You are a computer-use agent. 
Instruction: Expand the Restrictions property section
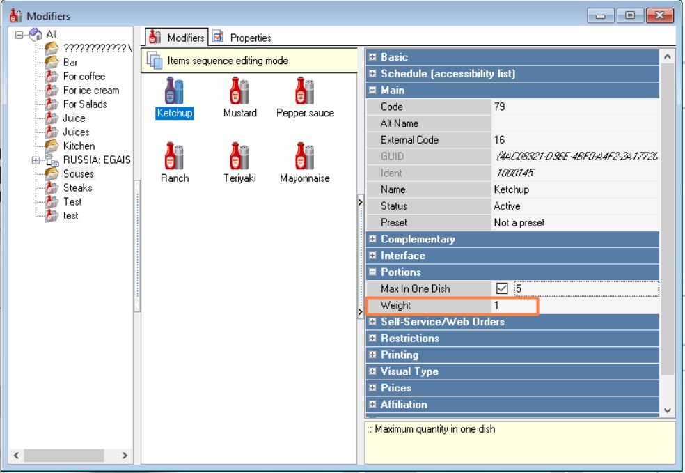point(372,338)
